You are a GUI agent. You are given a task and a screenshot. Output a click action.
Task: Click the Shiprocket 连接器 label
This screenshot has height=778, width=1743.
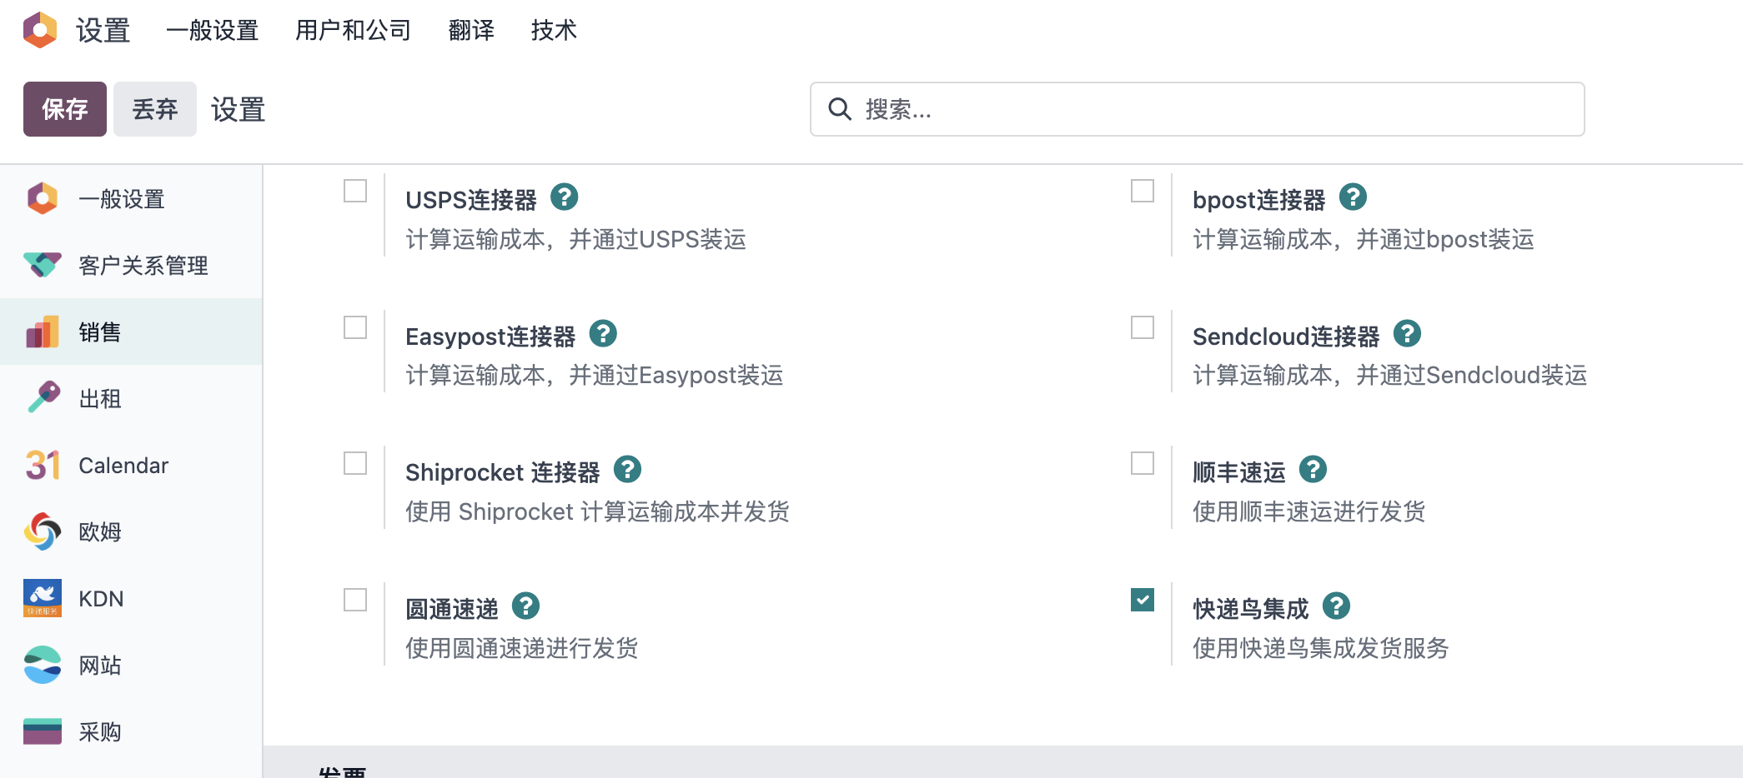pos(502,472)
